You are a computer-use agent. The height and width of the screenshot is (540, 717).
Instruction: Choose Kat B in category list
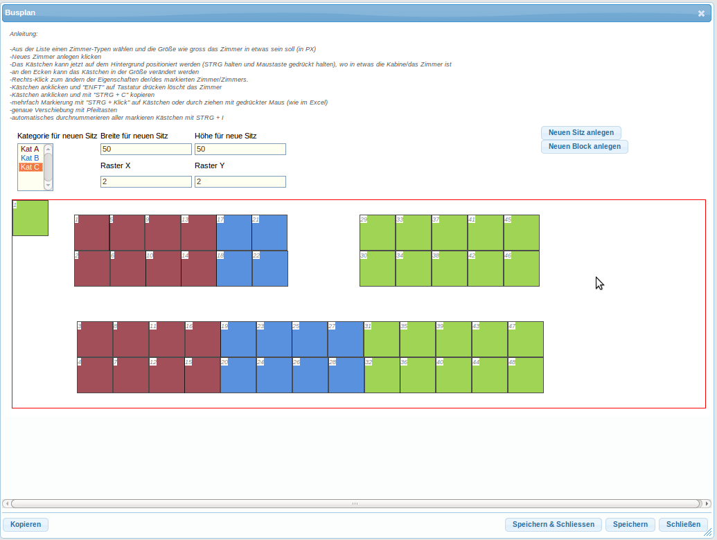click(x=30, y=158)
